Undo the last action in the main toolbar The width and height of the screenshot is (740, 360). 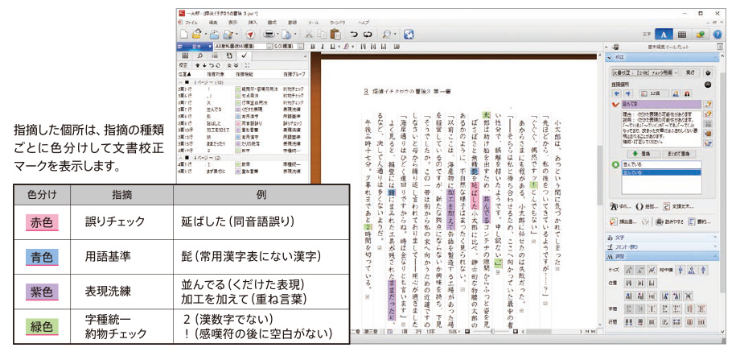(x=354, y=35)
